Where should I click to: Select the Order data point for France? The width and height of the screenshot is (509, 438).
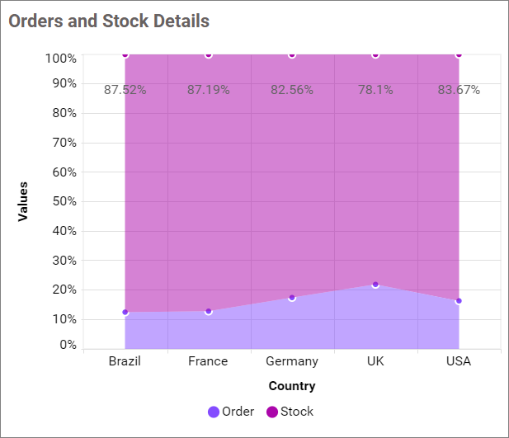tap(209, 311)
